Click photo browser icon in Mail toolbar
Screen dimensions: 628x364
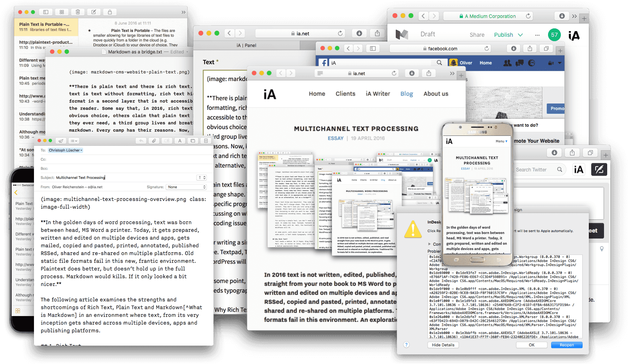tap(193, 141)
